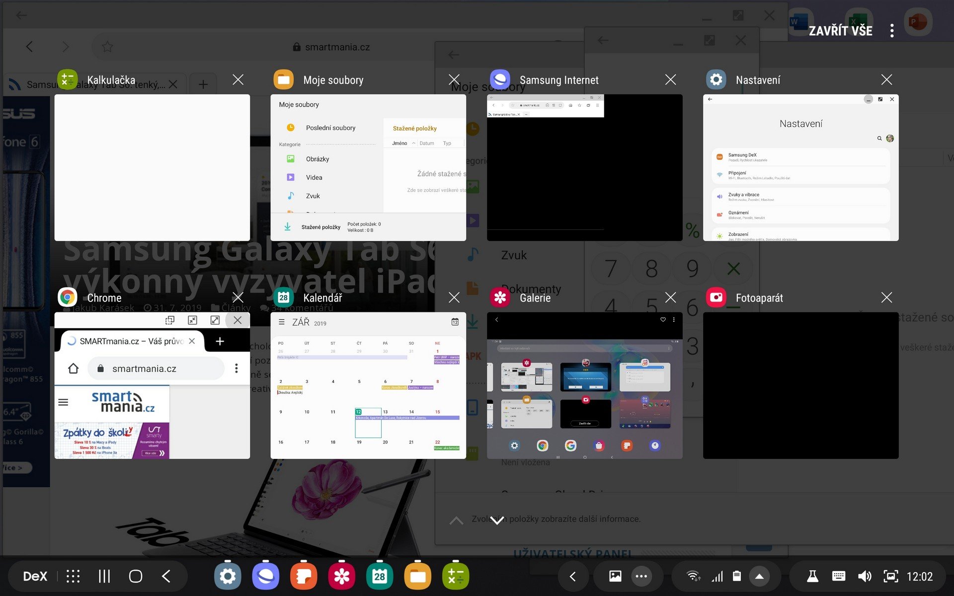954x596 pixels.
Task: Show more options three-dot tray button
Action: 641,576
